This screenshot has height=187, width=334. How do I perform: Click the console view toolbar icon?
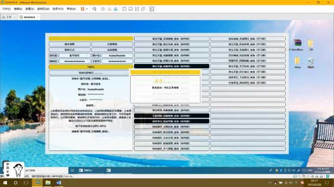[x=152, y=9]
